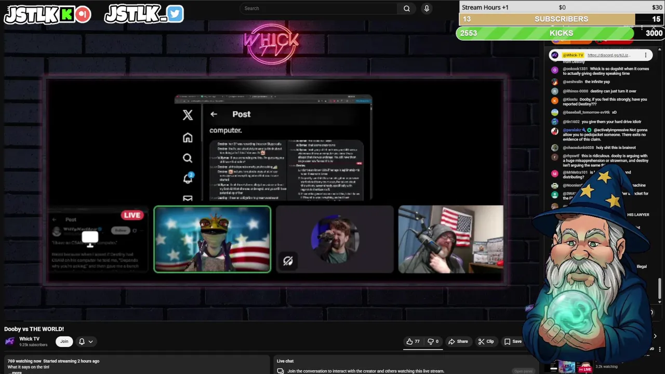Click username @rhyswtf in chat
This screenshot has height=374, width=665.
pyautogui.click(x=571, y=156)
